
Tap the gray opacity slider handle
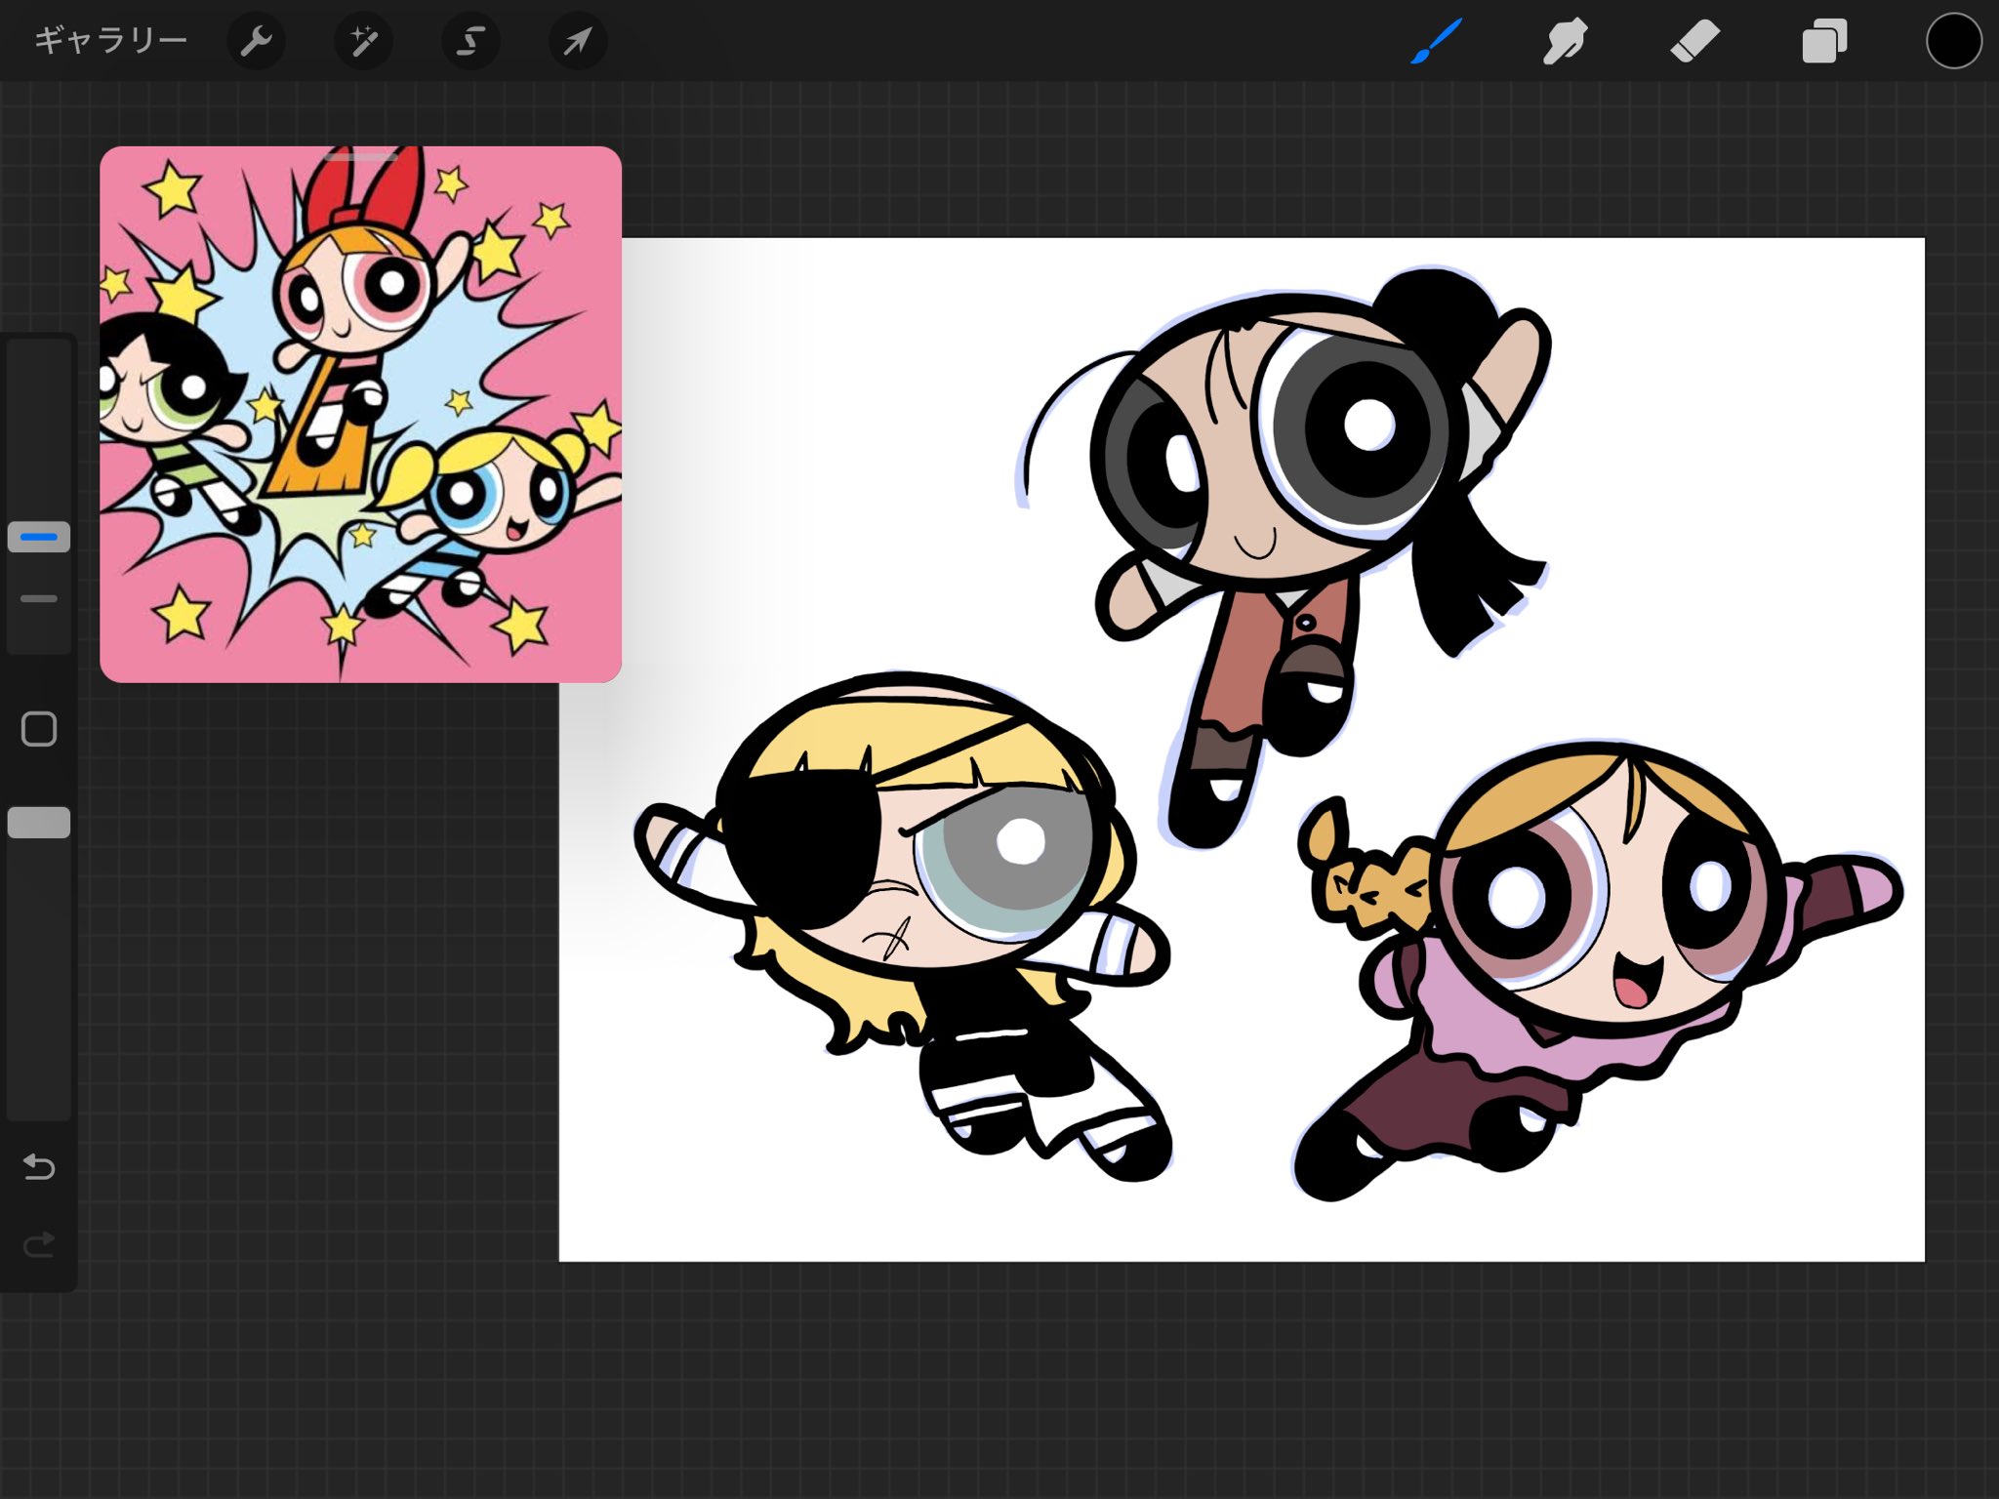(x=39, y=823)
